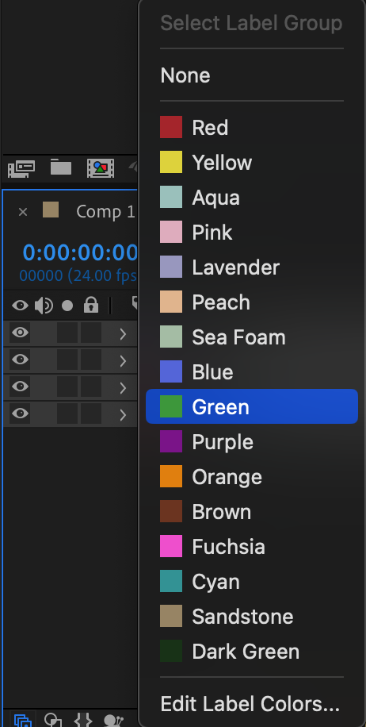
Task: Toggle the transfer controls pane icon
Action: click(53, 720)
